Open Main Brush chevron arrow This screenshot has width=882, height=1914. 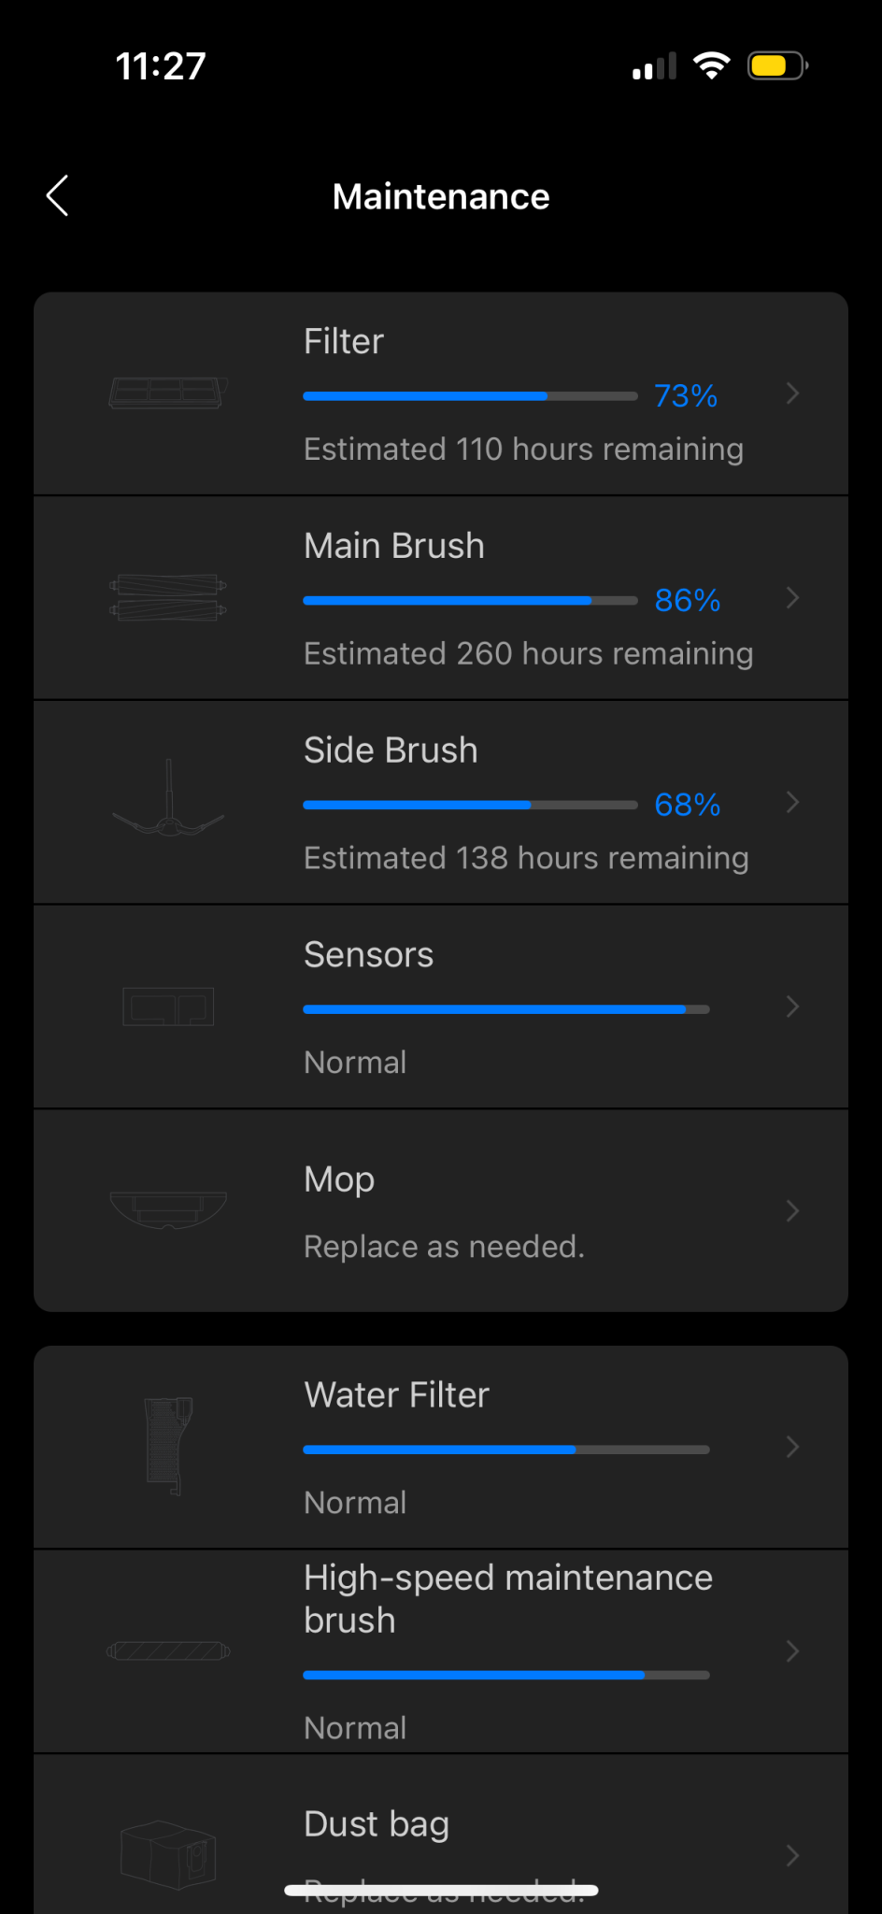[x=792, y=598]
